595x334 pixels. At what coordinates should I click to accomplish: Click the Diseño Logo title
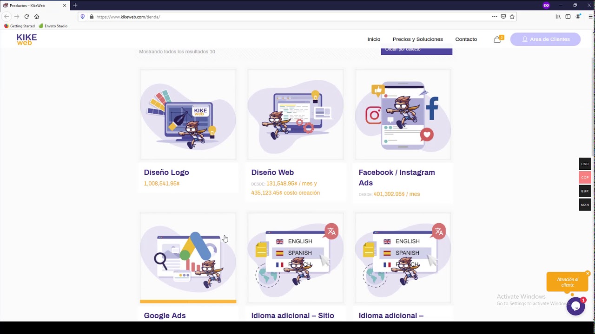166,173
